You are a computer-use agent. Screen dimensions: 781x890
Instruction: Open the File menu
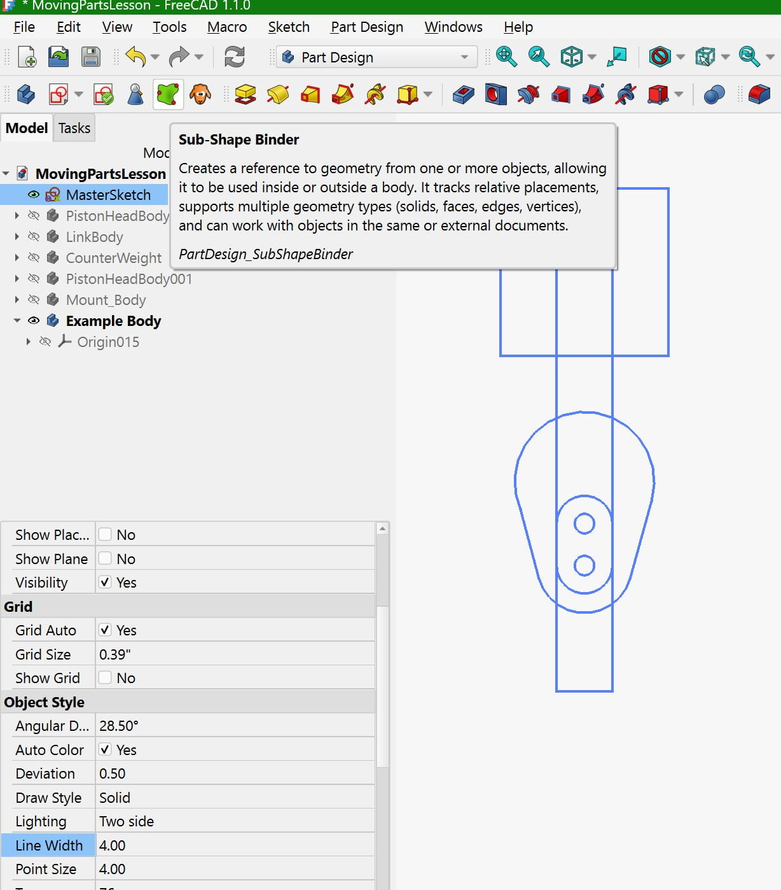click(24, 27)
